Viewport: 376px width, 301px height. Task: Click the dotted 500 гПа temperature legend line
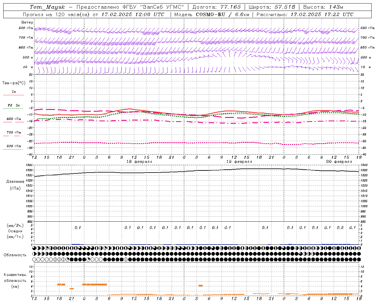tap(13, 149)
